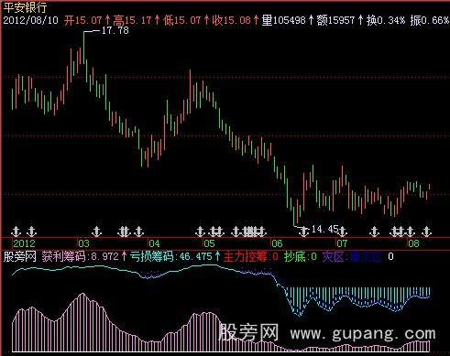This screenshot has width=450, height=356.
Task: Click the lone info marker just before 04
Action: [139, 232]
